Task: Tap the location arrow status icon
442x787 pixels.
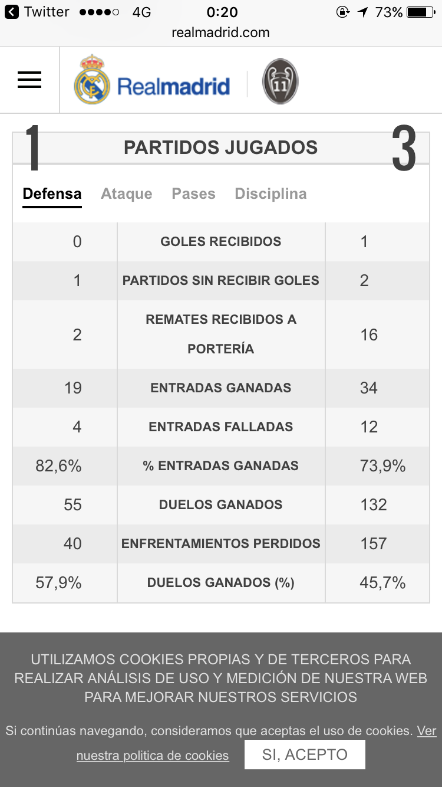Action: 362,12
